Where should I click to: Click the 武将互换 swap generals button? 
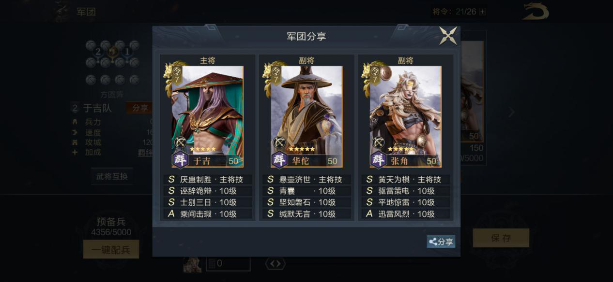(x=112, y=176)
